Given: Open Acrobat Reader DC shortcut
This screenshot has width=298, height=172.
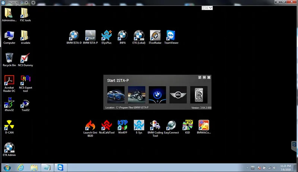Looking at the screenshot, I should [9, 84].
